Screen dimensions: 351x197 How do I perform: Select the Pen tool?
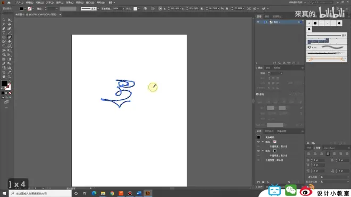pos(4,29)
